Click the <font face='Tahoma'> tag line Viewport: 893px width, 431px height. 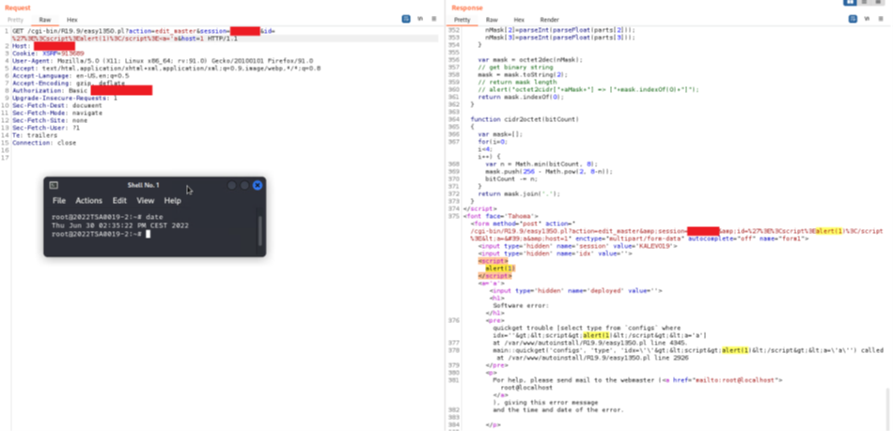pos(501,216)
